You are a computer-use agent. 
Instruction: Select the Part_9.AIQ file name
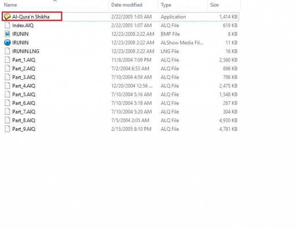click(x=24, y=129)
